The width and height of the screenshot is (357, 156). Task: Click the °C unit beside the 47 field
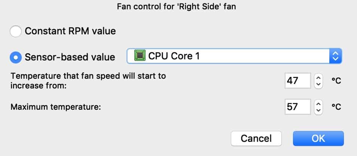click(x=336, y=81)
